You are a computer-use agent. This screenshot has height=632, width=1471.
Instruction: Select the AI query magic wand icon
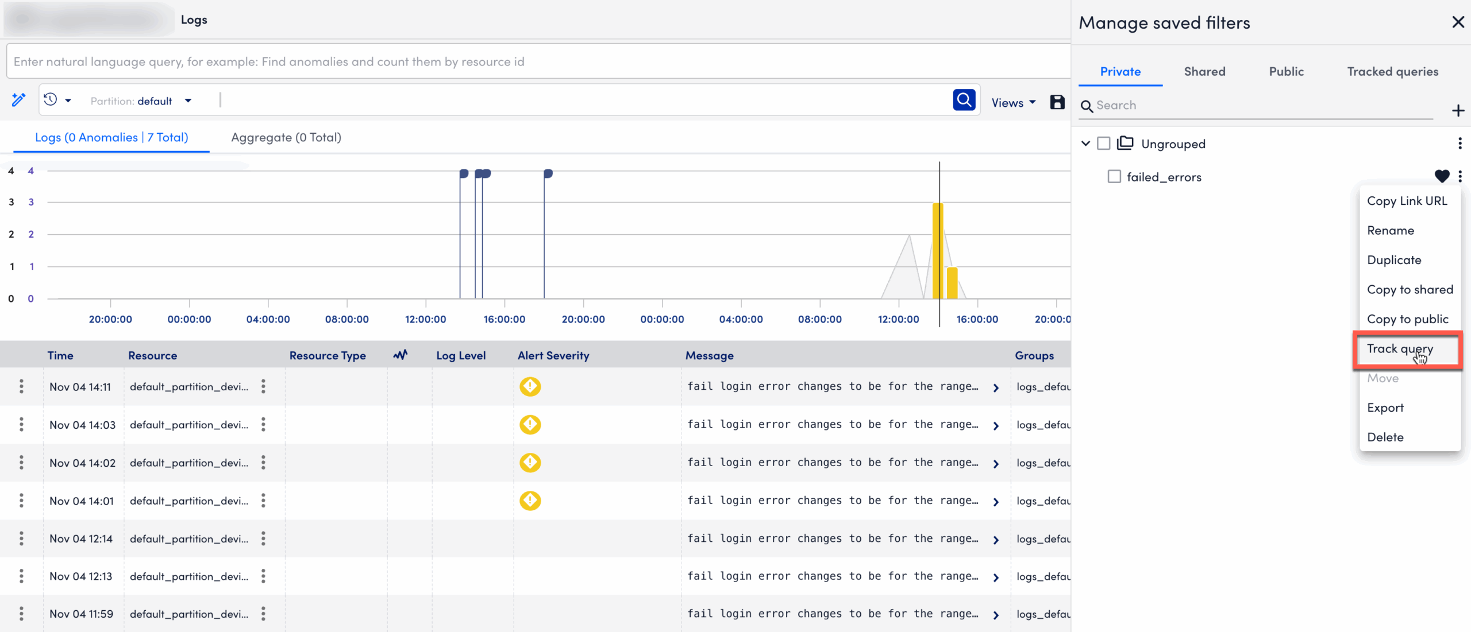(x=19, y=99)
